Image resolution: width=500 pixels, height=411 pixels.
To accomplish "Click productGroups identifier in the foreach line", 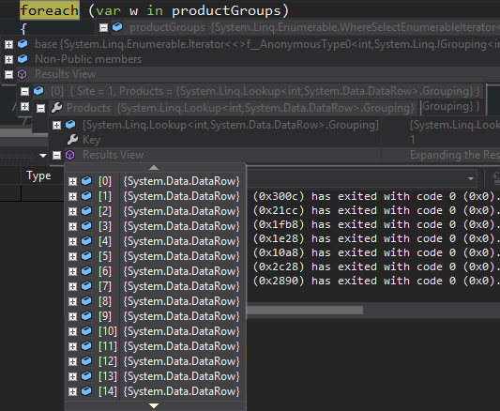I will pyautogui.click(x=226, y=10).
